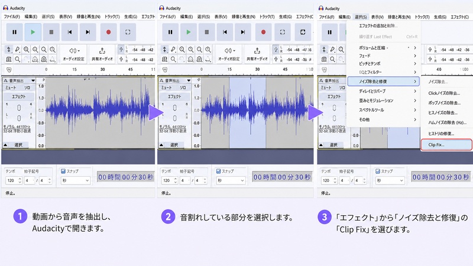Viewport: 473px width, 266px height.
Task: Toggle loop playback in the step 1 window
Action: 128,32
